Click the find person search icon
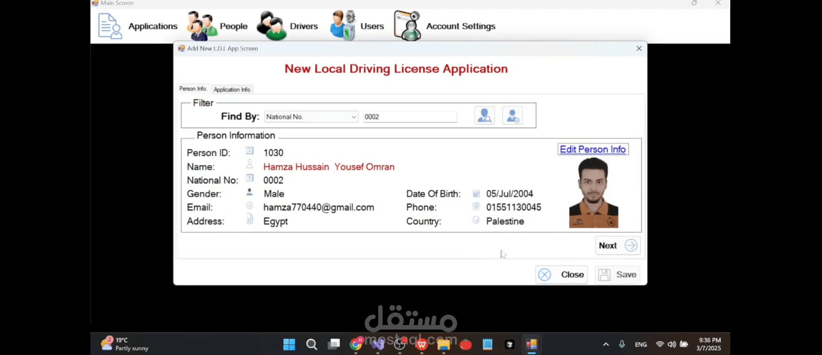The width and height of the screenshot is (822, 355). tap(484, 115)
